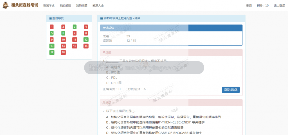
Task: Click the 题目导航 panel title
Action: tap(58, 18)
